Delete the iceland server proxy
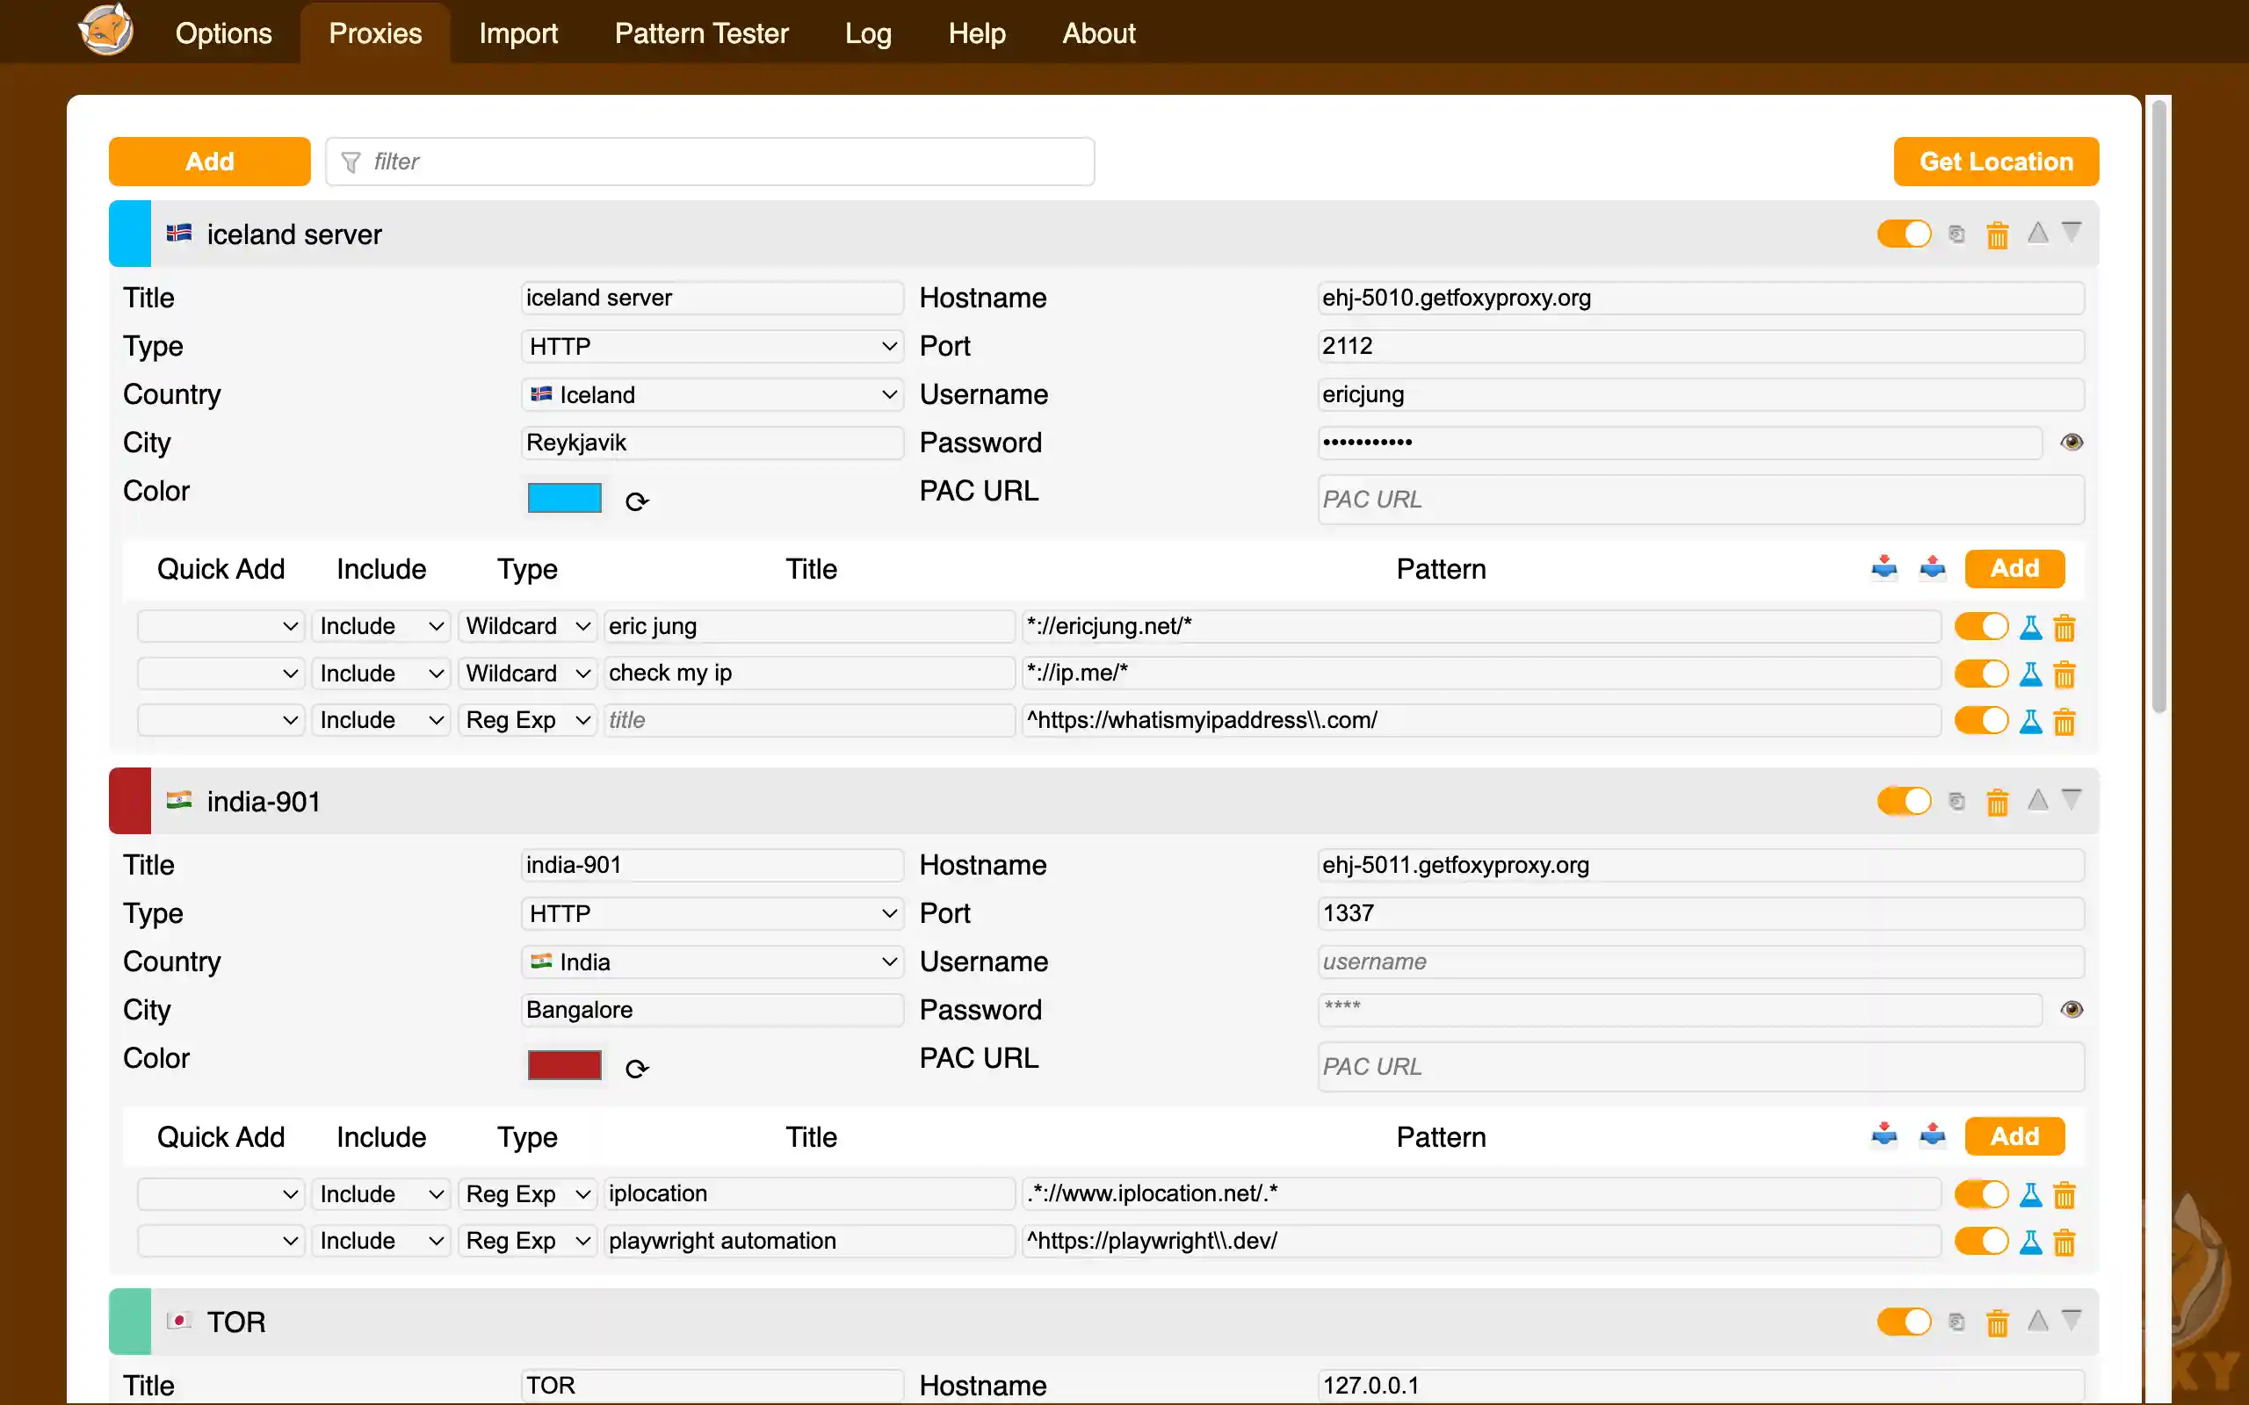Viewport: 2249px width, 1405px height. (x=1996, y=235)
